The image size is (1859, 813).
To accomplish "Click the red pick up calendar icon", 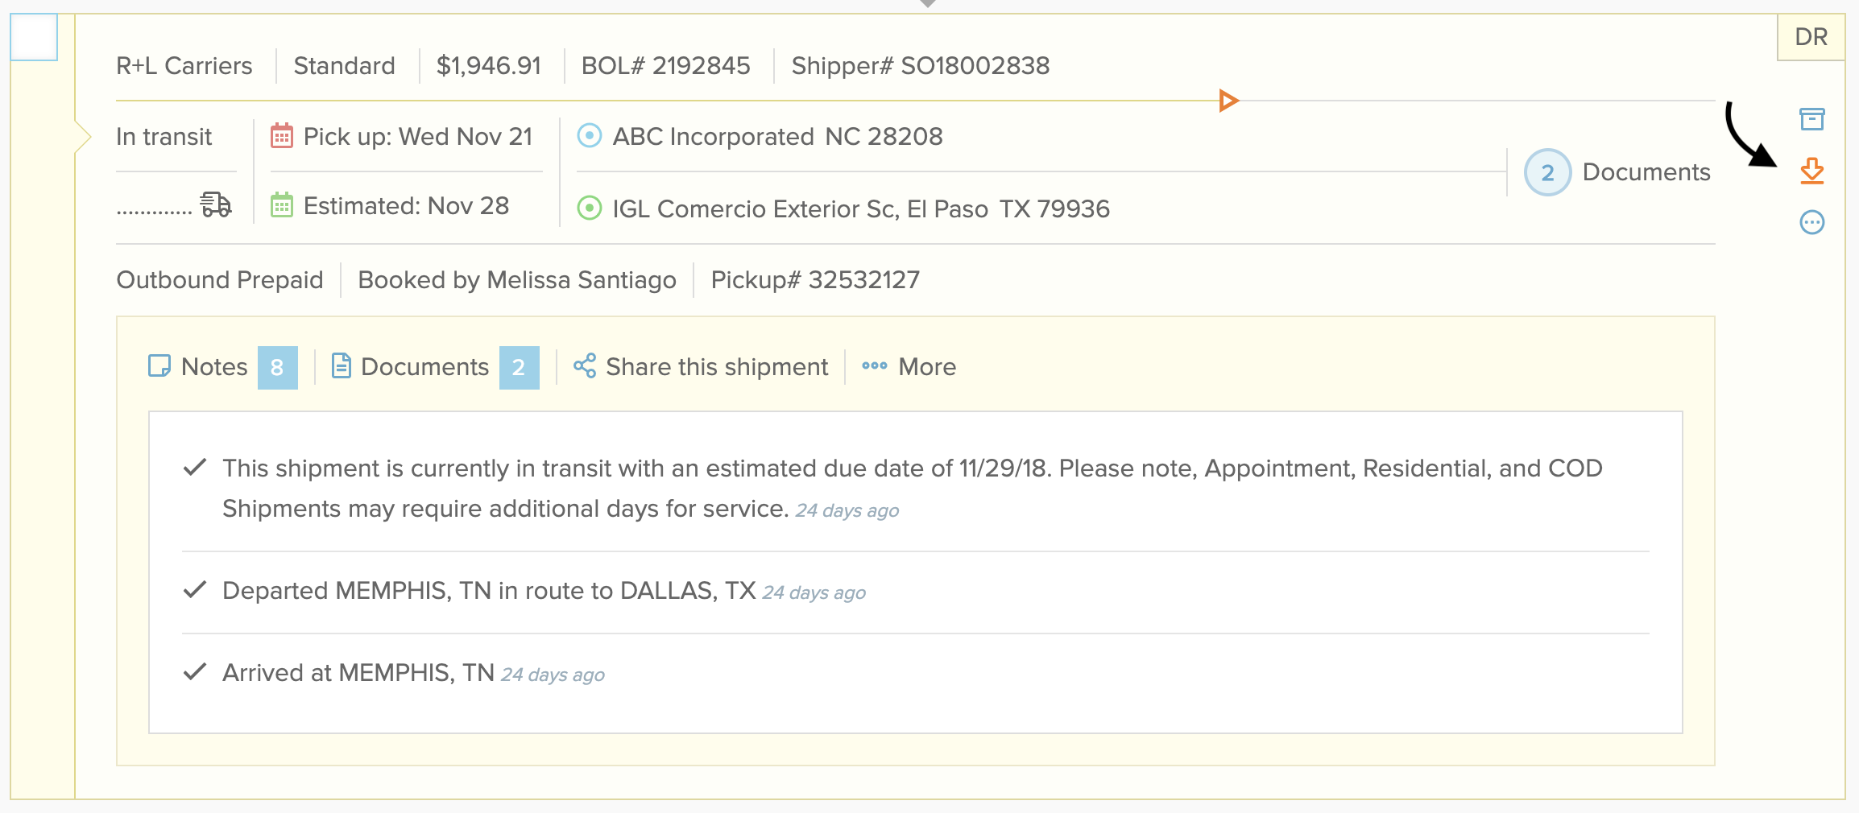I will 281,136.
